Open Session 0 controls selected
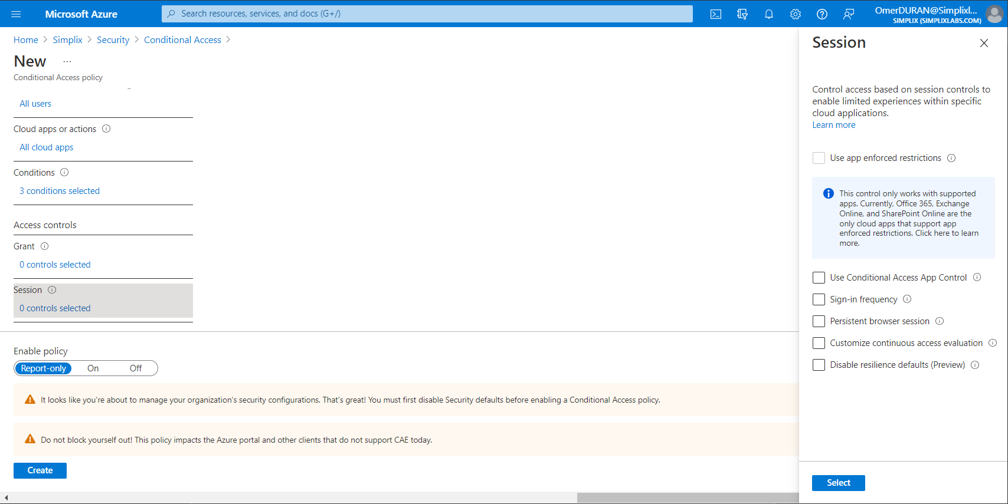The width and height of the screenshot is (1008, 504). (55, 308)
